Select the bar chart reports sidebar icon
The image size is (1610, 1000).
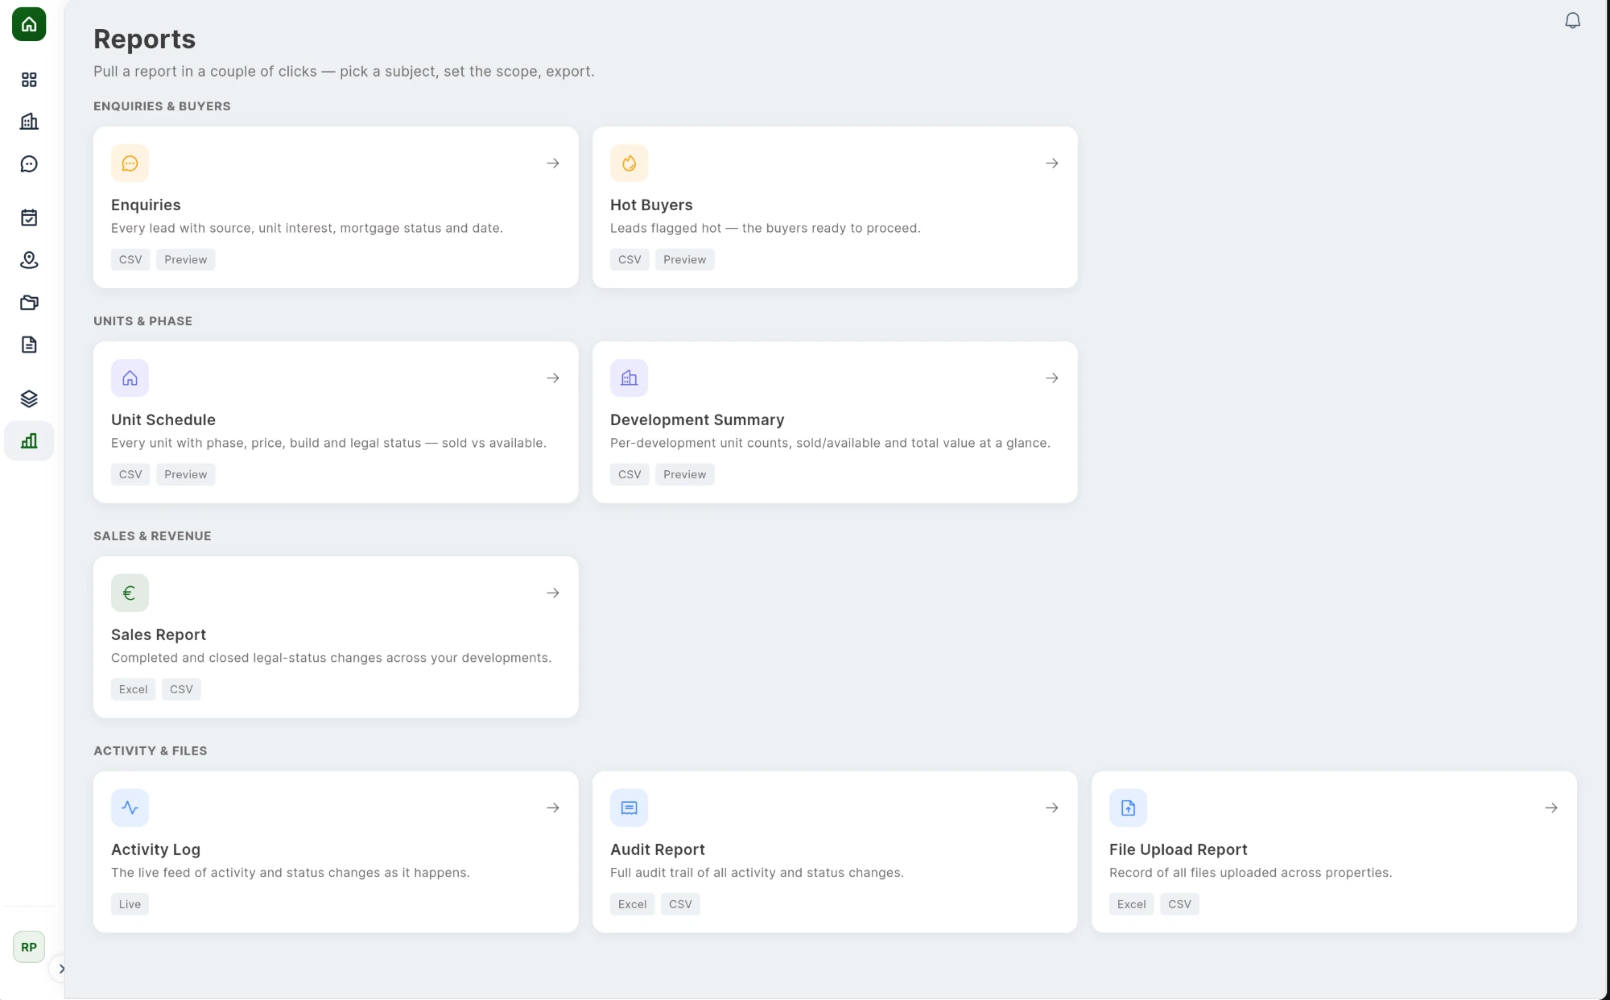coord(29,440)
